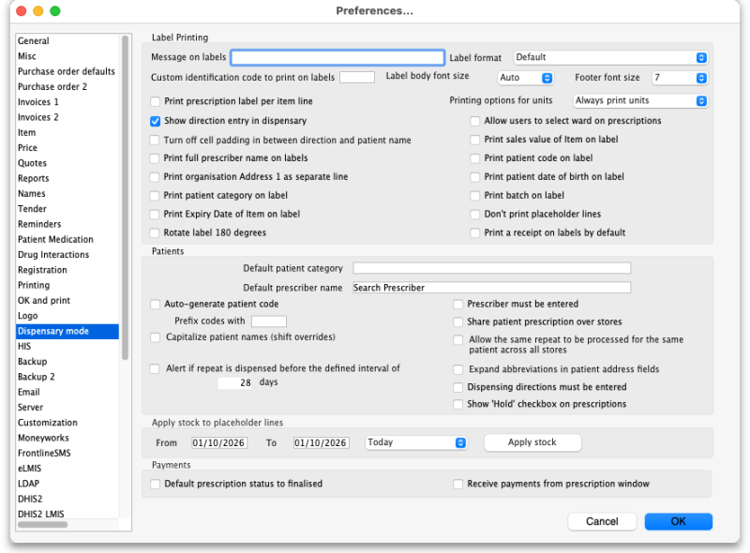Enable Print patient code on label
The image size is (750, 553).
click(x=475, y=158)
